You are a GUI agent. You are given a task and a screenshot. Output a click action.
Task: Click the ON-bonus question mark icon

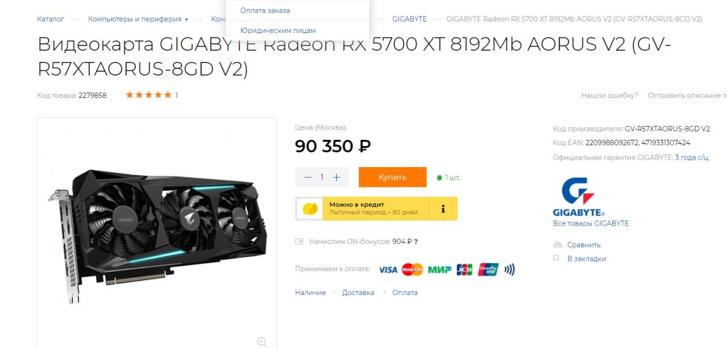(x=416, y=242)
